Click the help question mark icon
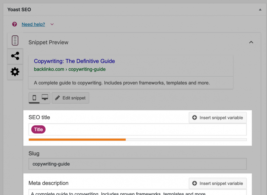The width and height of the screenshot is (267, 195). coord(14,24)
